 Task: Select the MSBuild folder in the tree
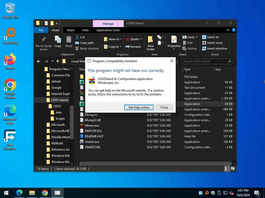tap(55, 143)
